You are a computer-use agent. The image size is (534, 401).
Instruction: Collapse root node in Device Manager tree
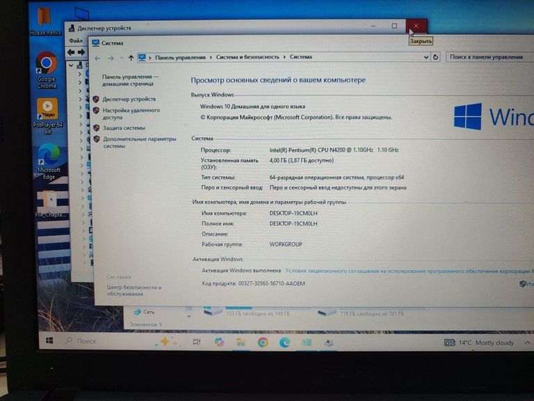pyautogui.click(x=71, y=65)
